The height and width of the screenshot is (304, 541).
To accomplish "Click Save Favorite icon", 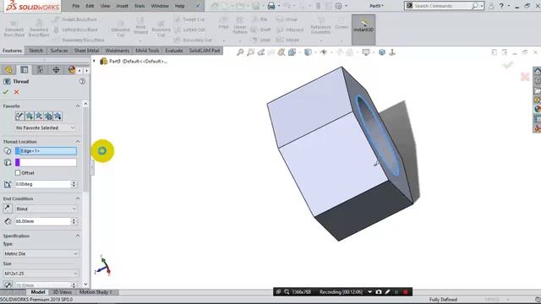I will pos(48,117).
